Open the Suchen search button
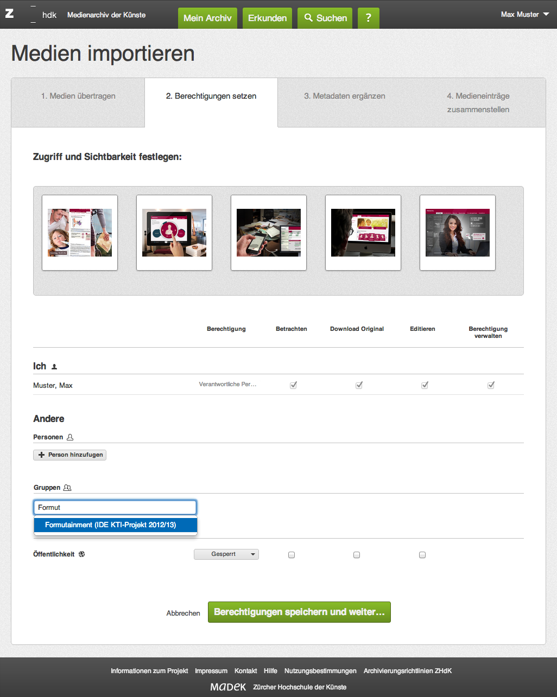The width and height of the screenshot is (557, 697). click(326, 18)
